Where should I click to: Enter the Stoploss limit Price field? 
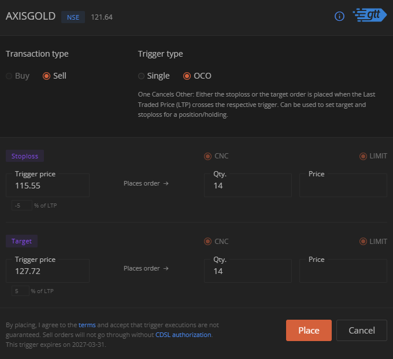tap(343, 186)
